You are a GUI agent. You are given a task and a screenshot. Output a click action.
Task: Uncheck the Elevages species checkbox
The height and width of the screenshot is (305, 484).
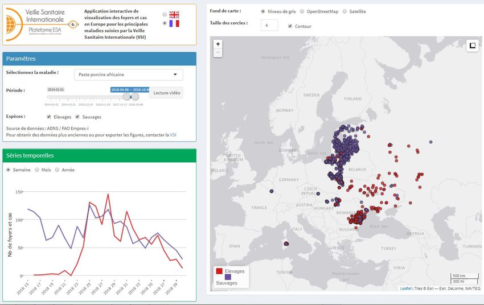[x=49, y=117]
